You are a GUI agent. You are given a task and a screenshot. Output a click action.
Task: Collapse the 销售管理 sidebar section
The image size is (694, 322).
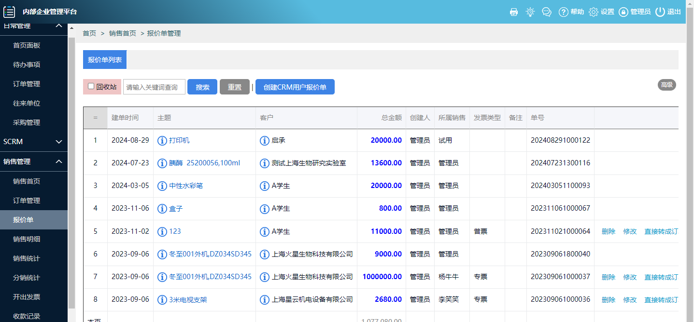point(59,161)
